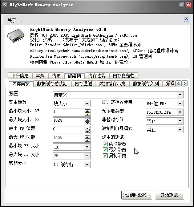Switch to the 常规 tab
The width and height of the screenshot is (194, 207).
40,76
